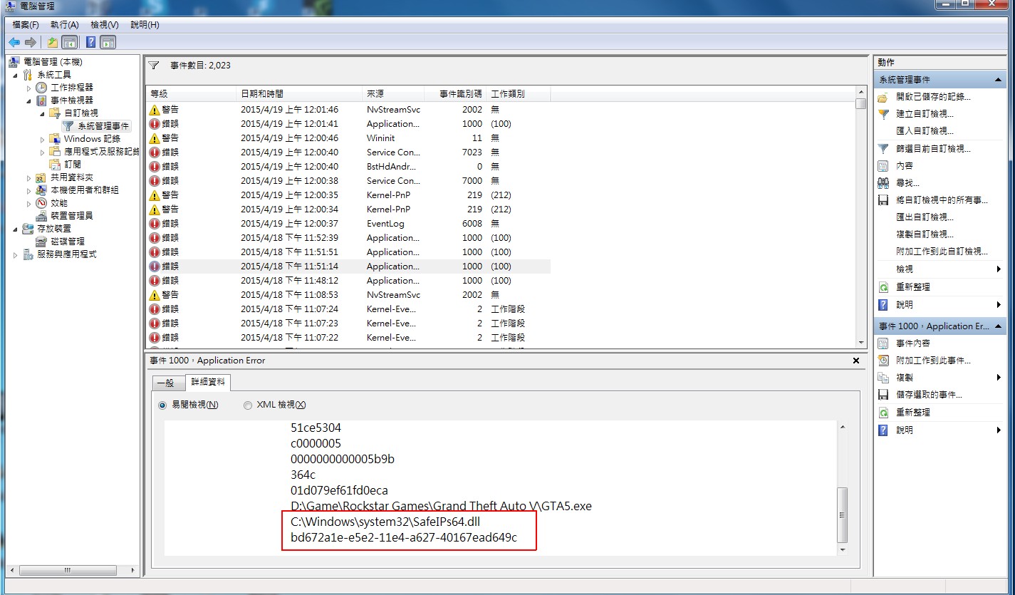Image resolution: width=1015 pixels, height=595 pixels.
Task: Click the 效能 performance icon in tree
Action: coord(41,203)
